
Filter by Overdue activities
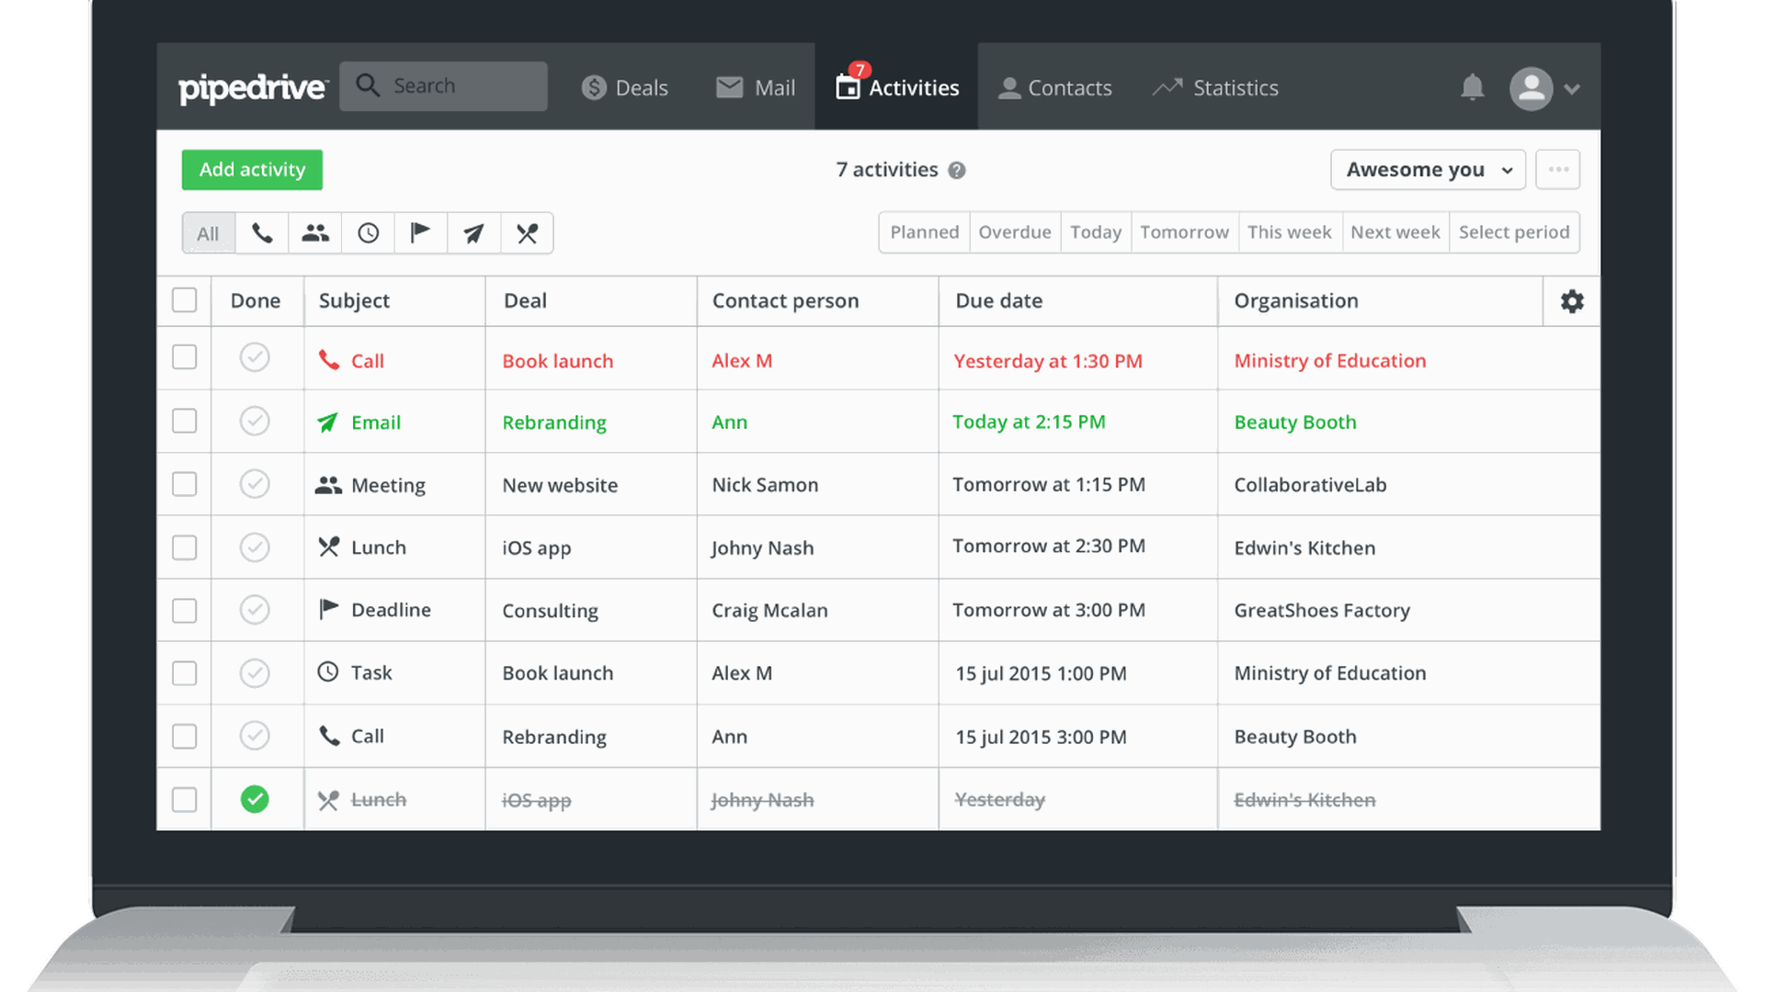(x=1015, y=232)
